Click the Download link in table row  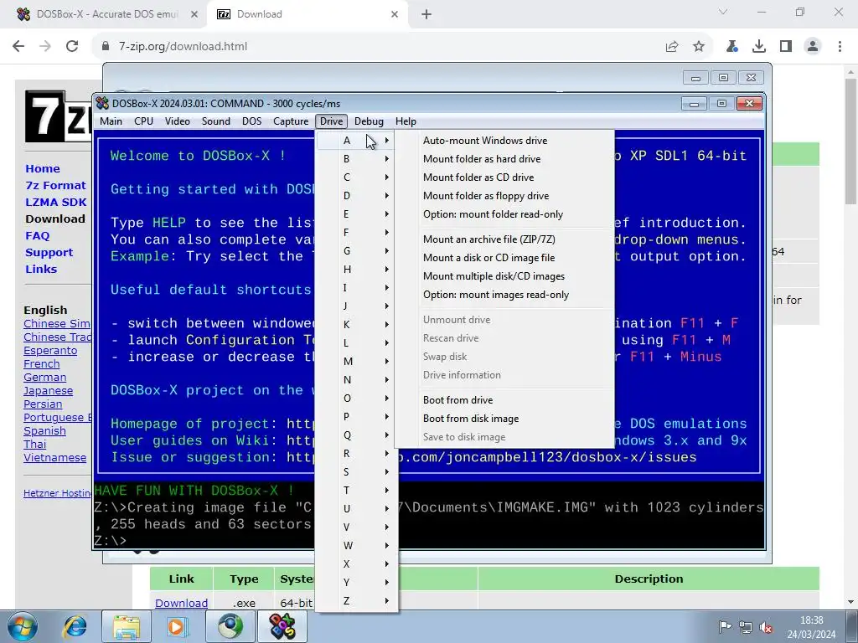[x=181, y=603]
